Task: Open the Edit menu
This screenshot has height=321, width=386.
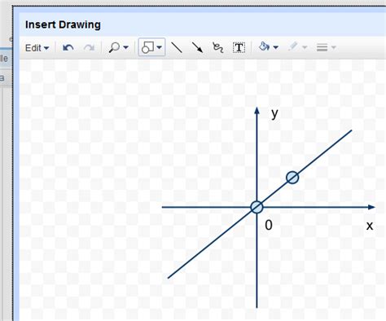Action: [37, 48]
